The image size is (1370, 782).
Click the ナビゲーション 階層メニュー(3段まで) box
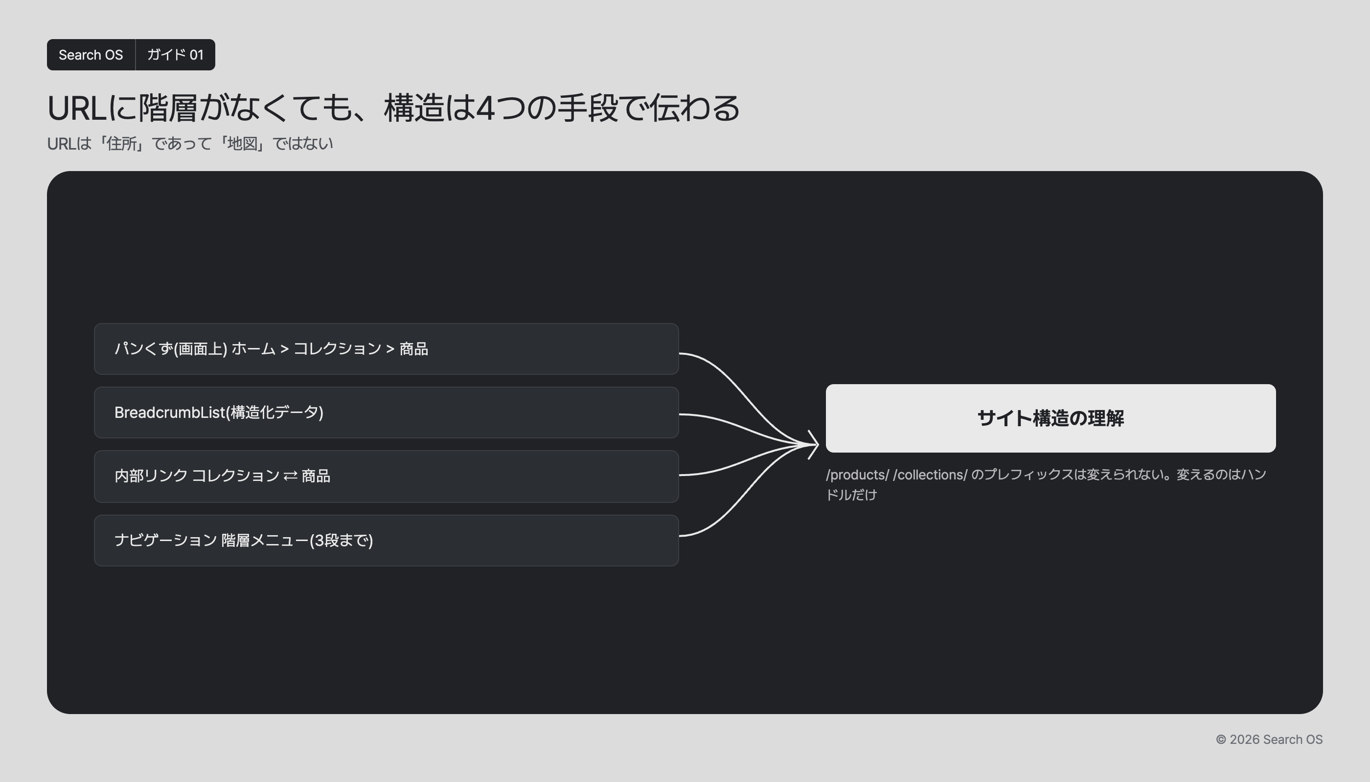click(x=386, y=540)
